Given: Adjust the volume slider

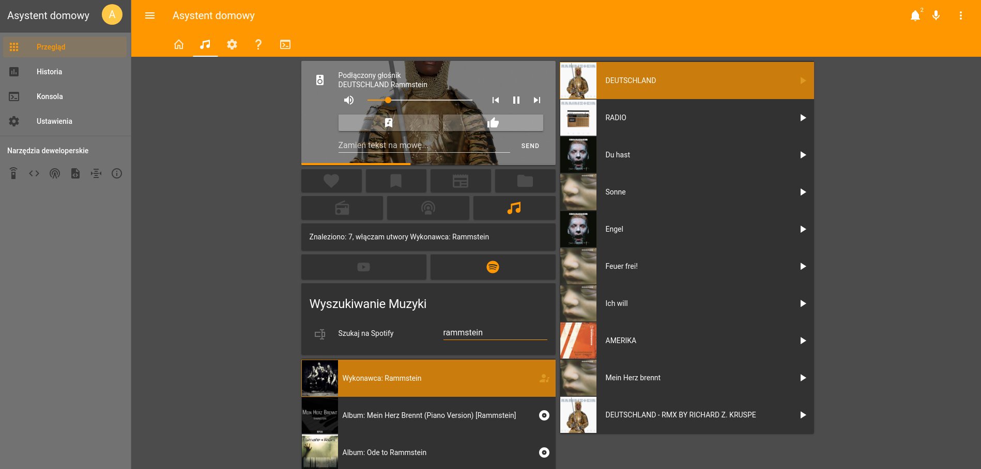Looking at the screenshot, I should (x=420, y=100).
